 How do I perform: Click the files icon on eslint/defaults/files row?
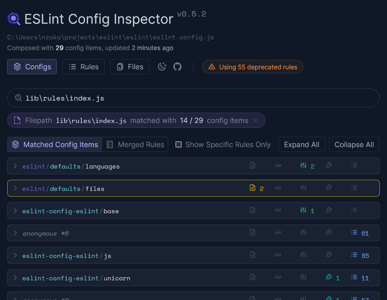tap(252, 188)
